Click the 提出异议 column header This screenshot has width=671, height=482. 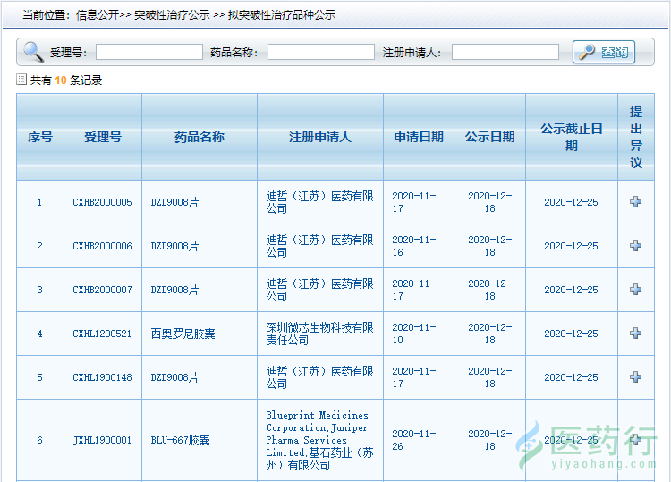pyautogui.click(x=636, y=137)
